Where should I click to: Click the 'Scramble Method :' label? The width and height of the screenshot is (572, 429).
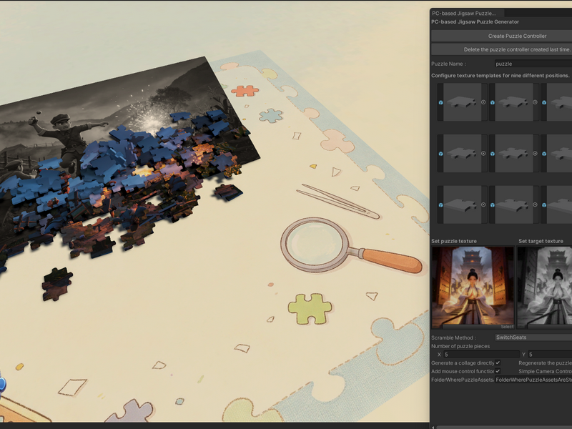453,337
